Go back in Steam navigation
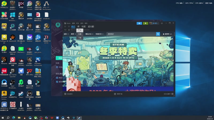 (x=65, y=26)
